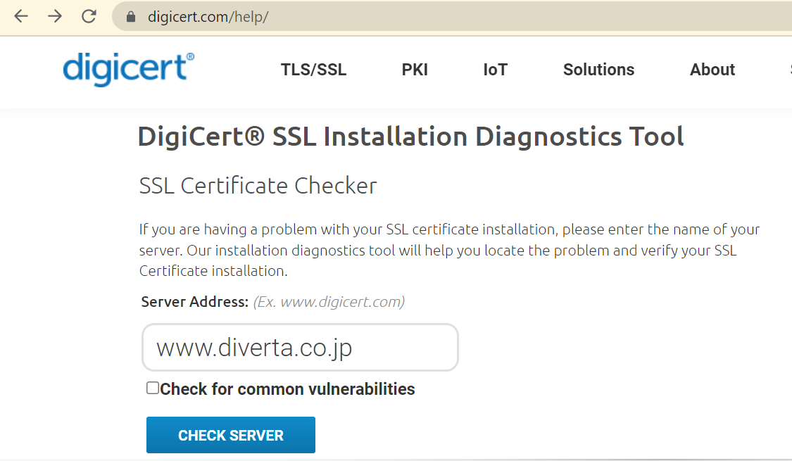Open the About menu

(712, 70)
